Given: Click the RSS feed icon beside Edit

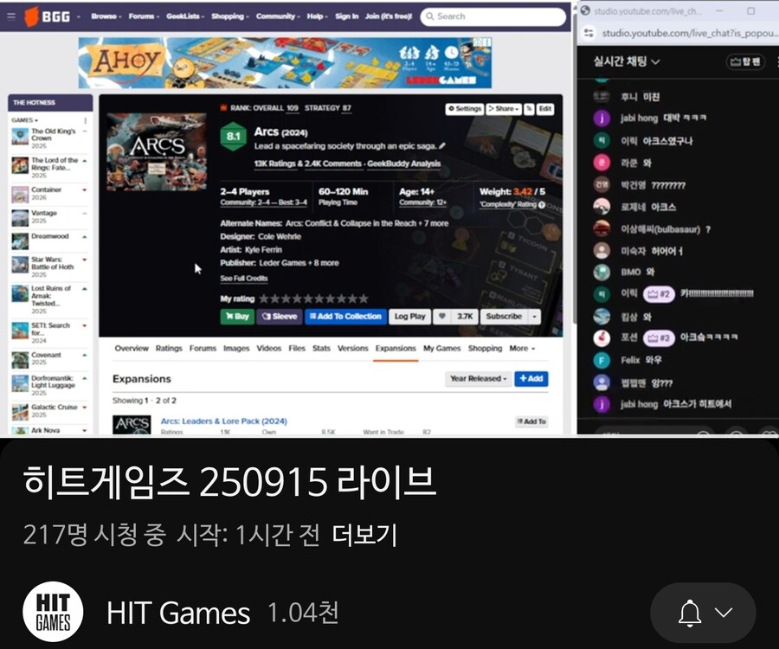Looking at the screenshot, I should (529, 109).
